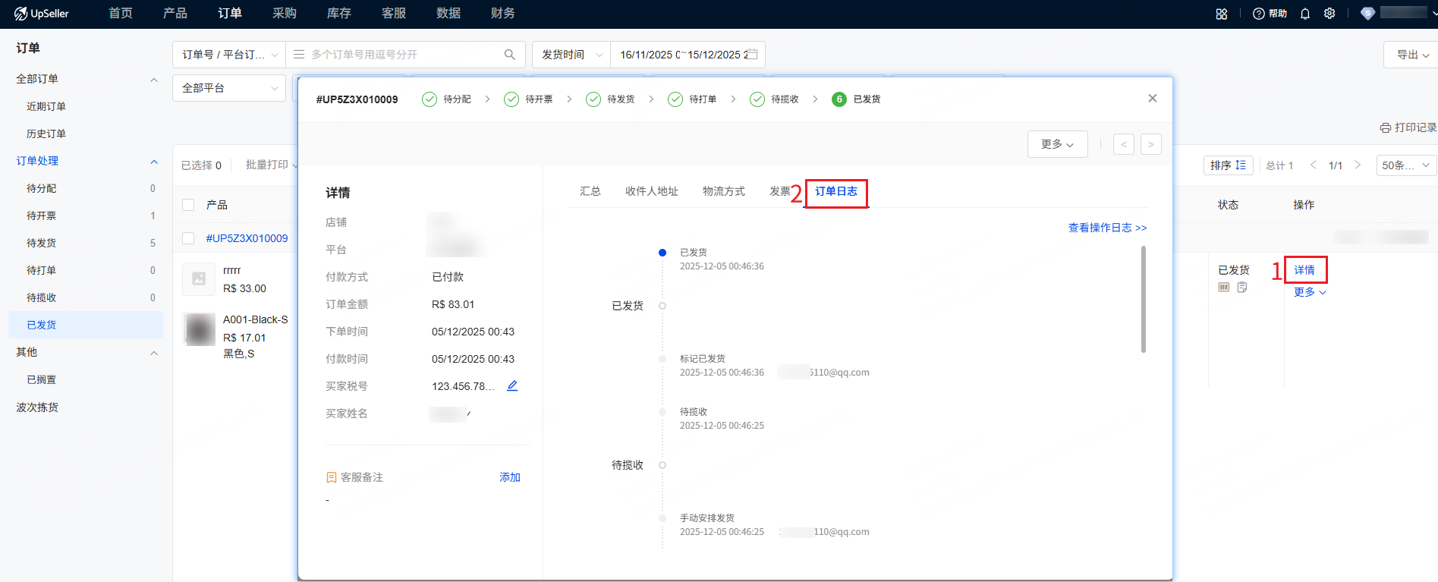1438x582 pixels.
Task: Open the date range calendar icon
Action: pyautogui.click(x=753, y=55)
